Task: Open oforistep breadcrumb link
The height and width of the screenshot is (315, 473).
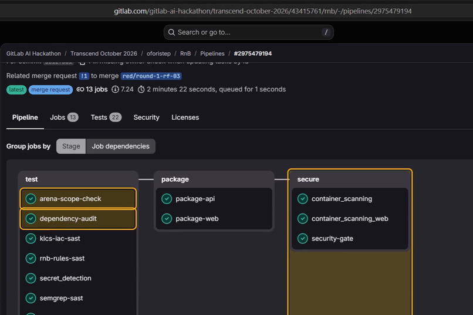Action: 158,53
